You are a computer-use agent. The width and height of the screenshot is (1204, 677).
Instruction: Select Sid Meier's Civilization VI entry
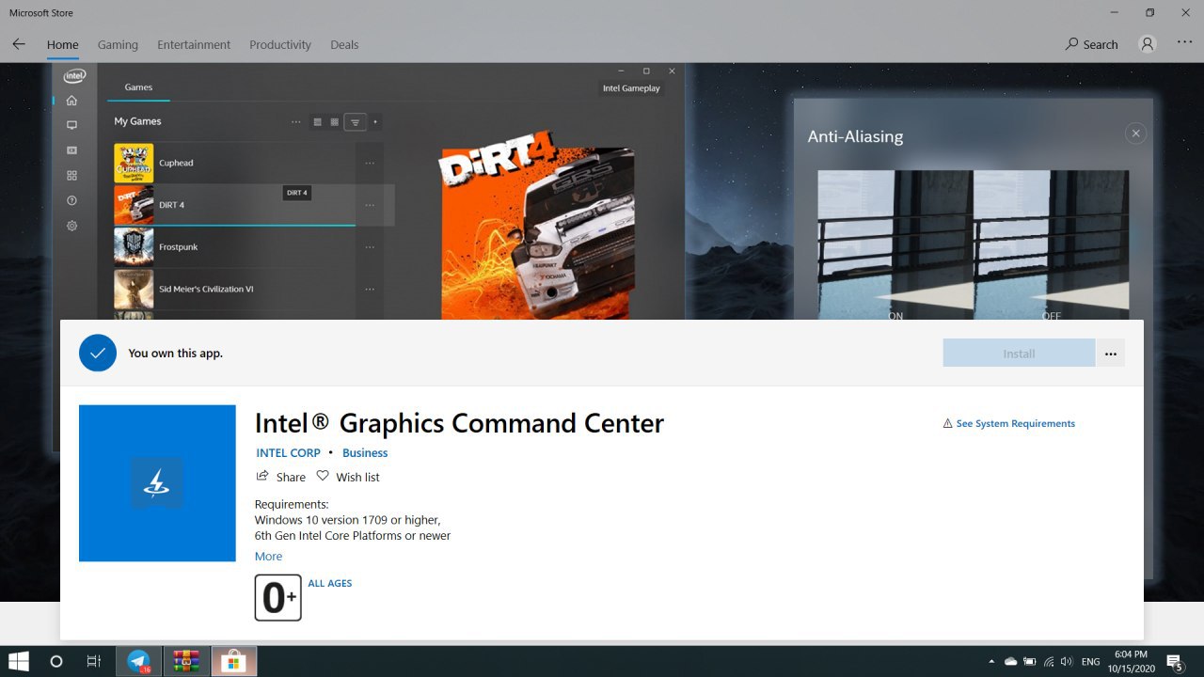(248, 289)
